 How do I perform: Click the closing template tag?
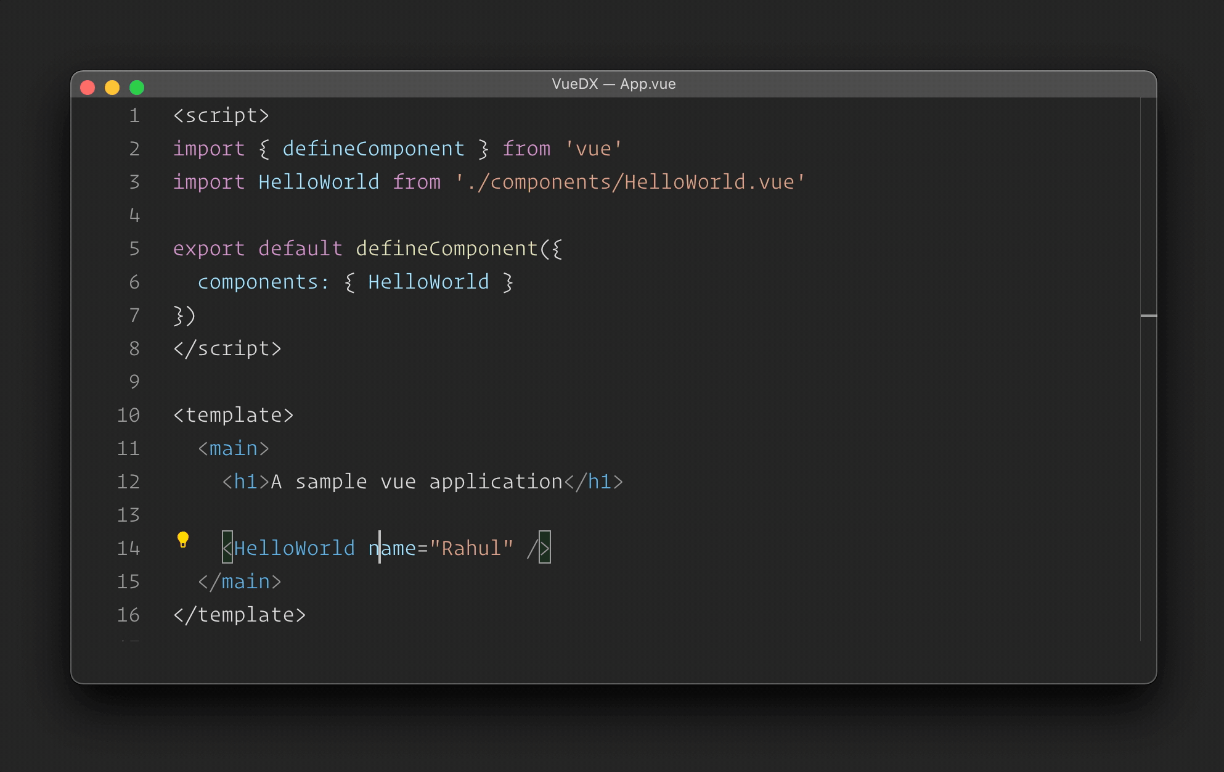click(240, 615)
